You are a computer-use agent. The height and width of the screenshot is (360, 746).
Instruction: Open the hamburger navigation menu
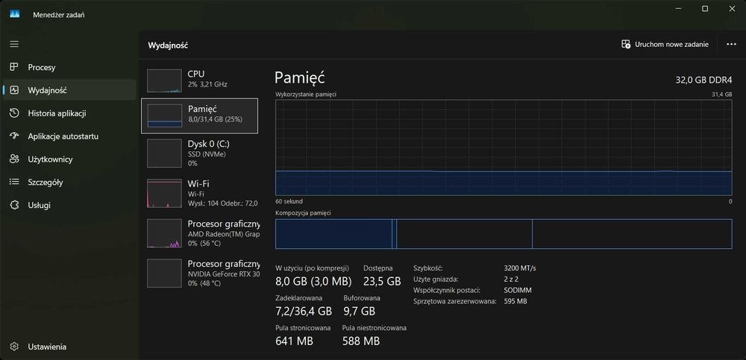pos(14,44)
